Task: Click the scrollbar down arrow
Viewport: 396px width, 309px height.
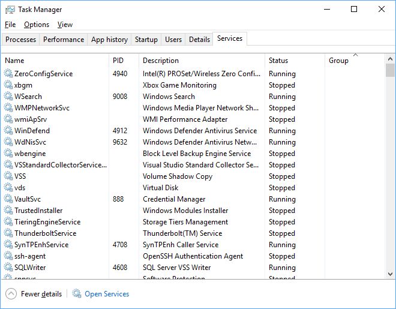Action: tap(390, 274)
